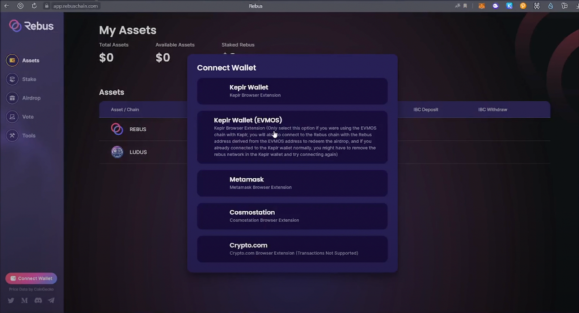Viewport: 579px width, 313px height.
Task: Click the Assets wallet icon in sidebar
Action: [12, 60]
